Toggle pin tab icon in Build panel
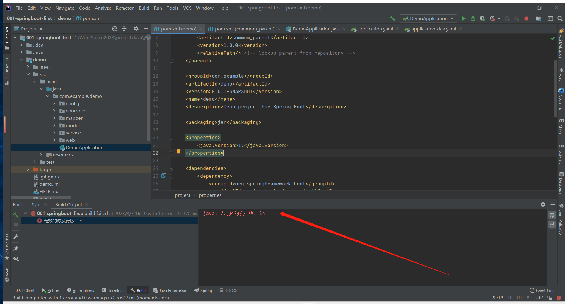The height and width of the screenshot is (304, 565). click(x=16, y=249)
